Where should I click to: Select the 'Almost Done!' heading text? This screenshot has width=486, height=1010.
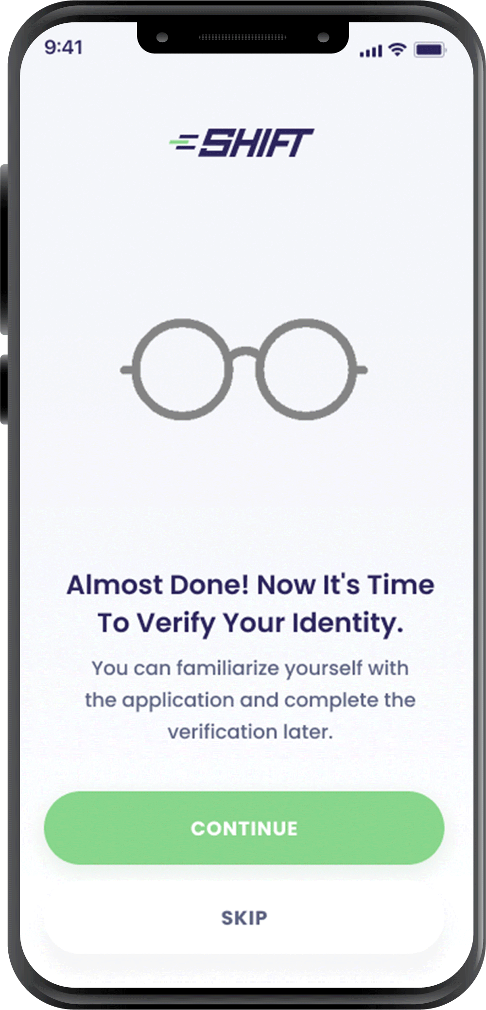pos(158,584)
